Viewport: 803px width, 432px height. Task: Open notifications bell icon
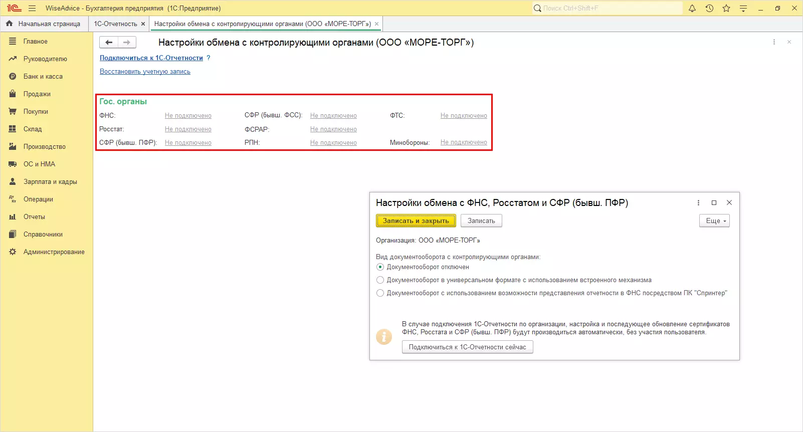[692, 8]
